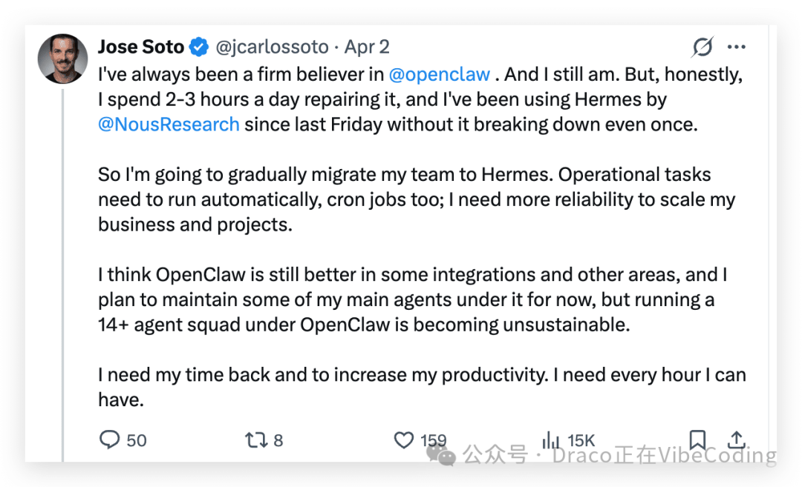This screenshot has height=487, width=802.
Task: Click Jose Soto's profile picture
Action: [x=62, y=59]
